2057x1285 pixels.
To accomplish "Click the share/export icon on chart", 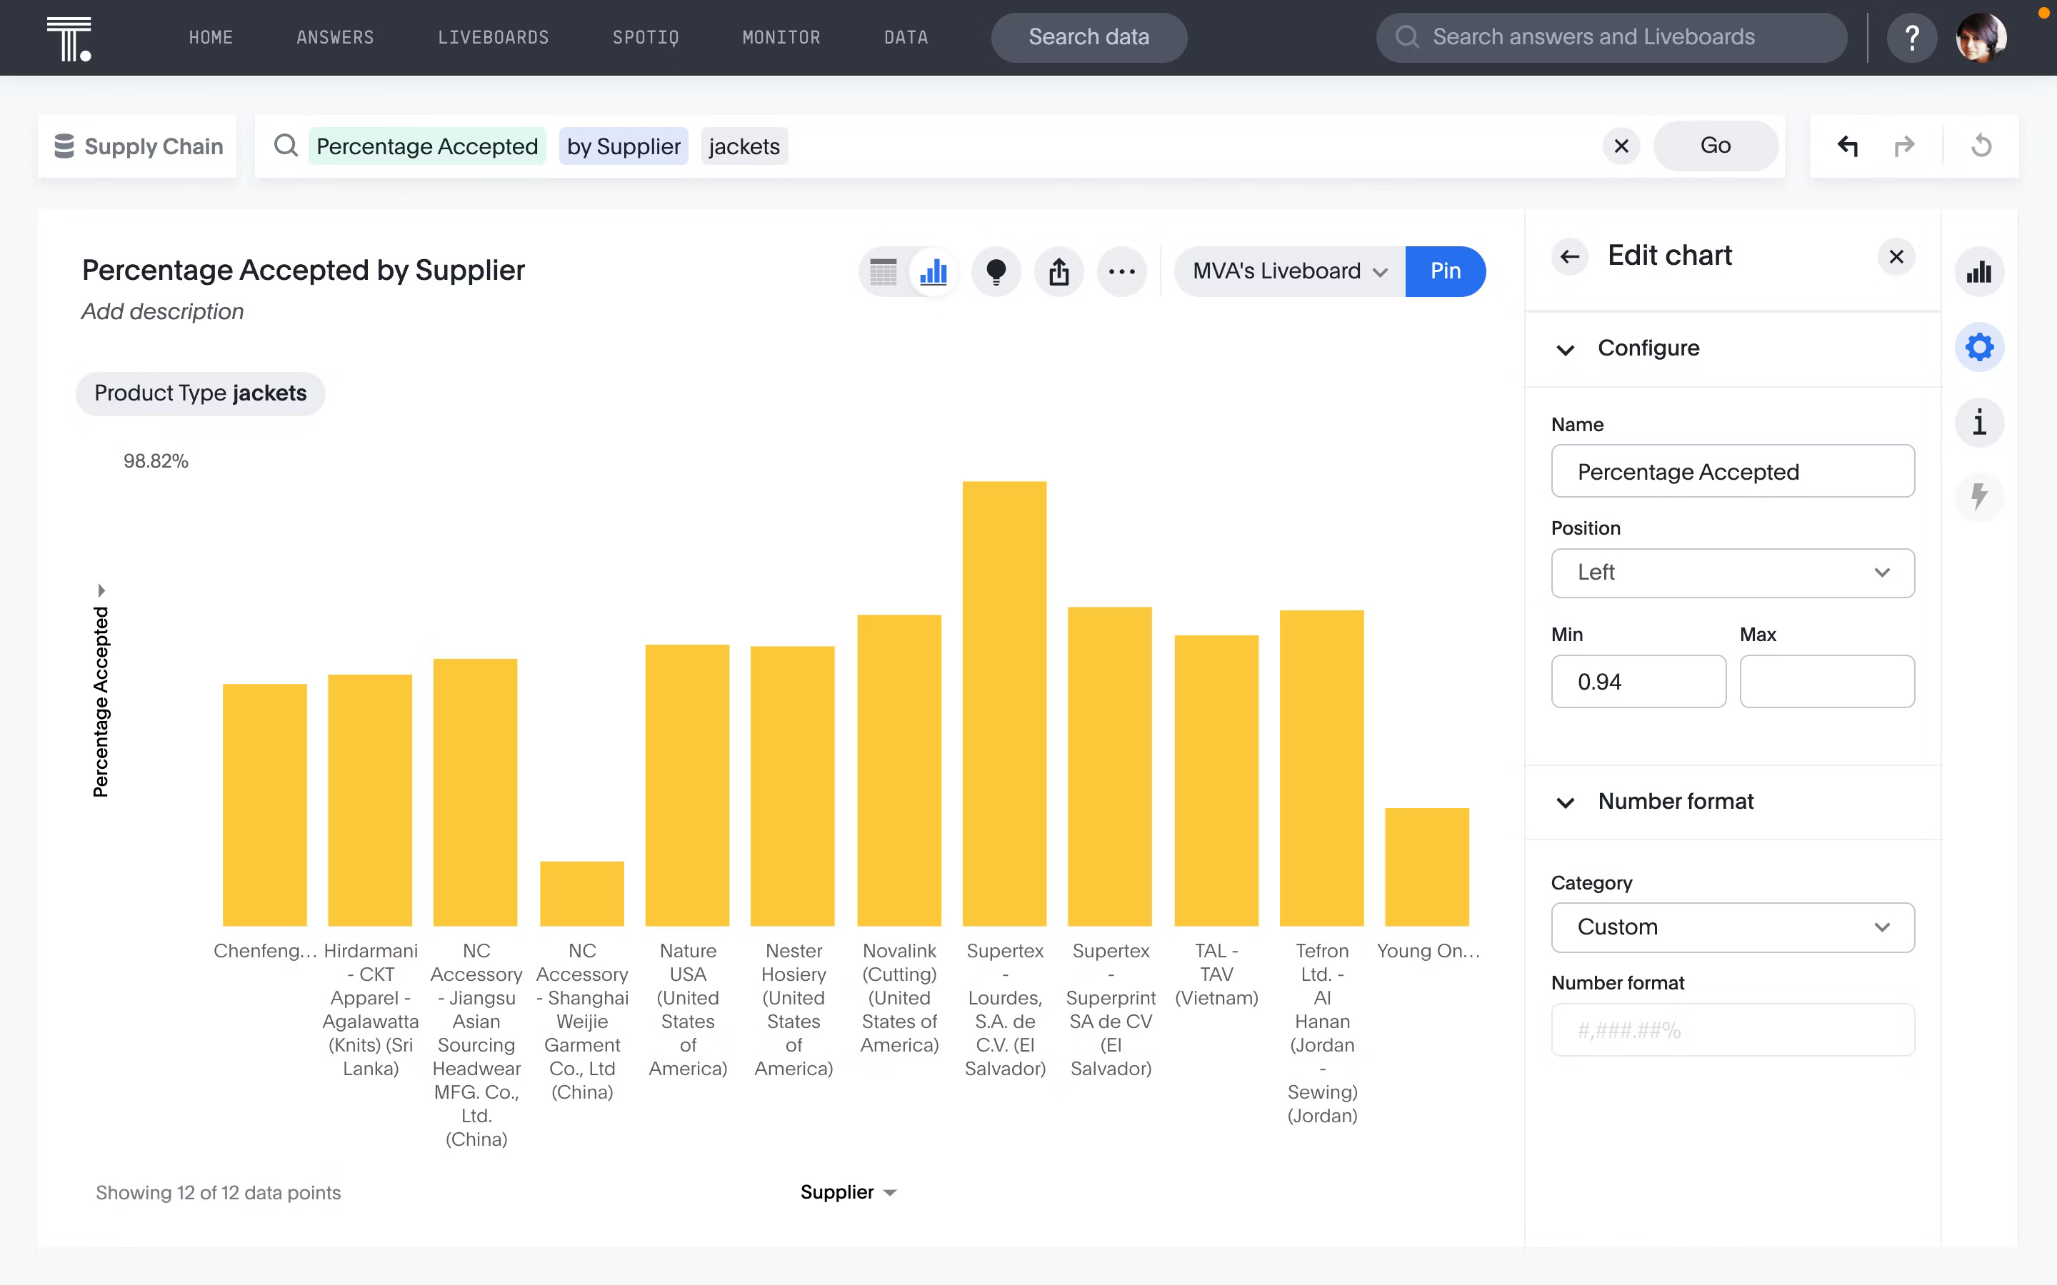I will click(1059, 271).
